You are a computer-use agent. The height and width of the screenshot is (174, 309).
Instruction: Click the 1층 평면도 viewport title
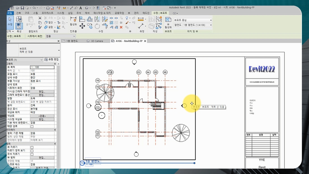[x=93, y=161]
